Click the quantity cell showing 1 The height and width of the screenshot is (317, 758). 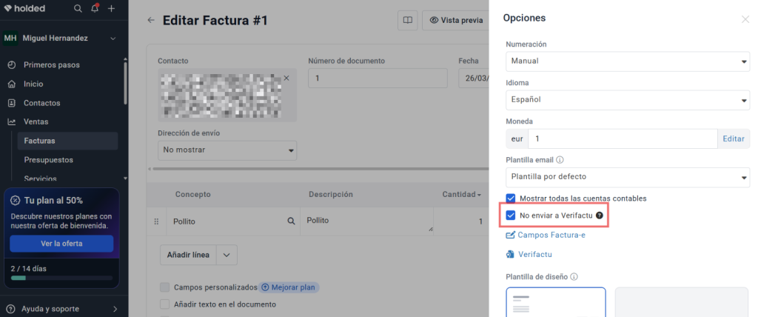point(460,221)
